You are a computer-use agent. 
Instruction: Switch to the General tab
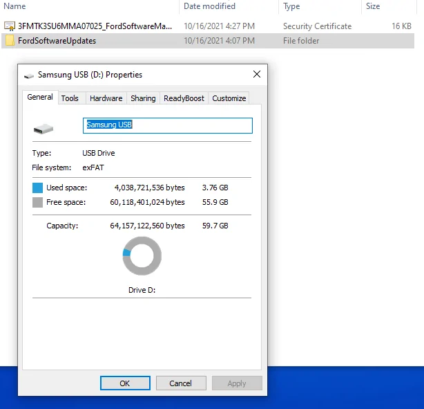pos(40,97)
